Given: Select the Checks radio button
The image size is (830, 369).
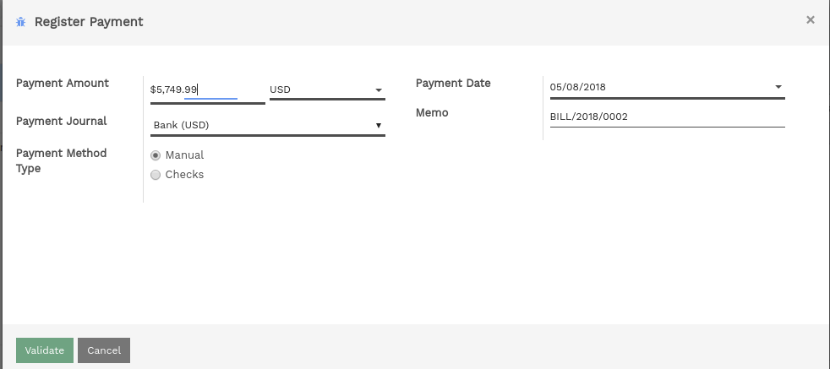Looking at the screenshot, I should click(156, 175).
